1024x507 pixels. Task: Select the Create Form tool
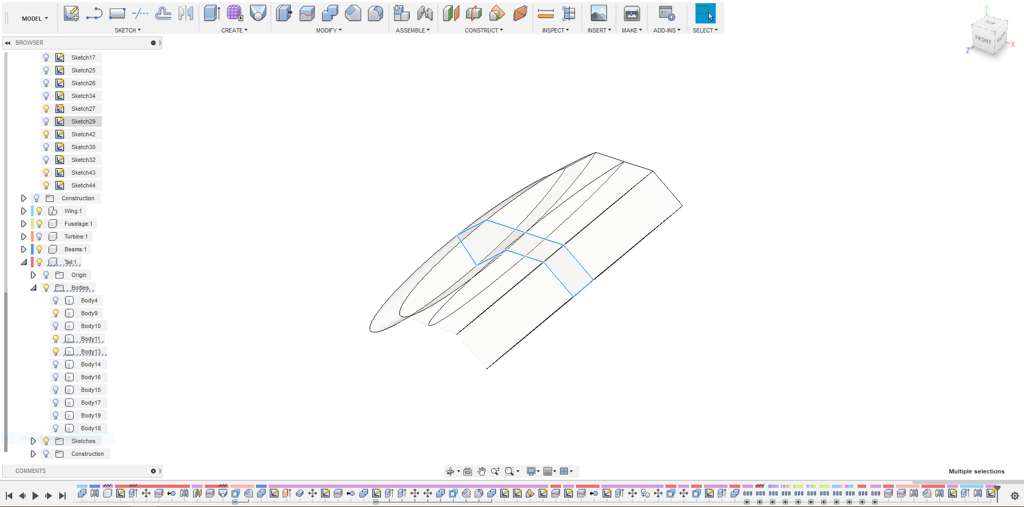pos(235,13)
